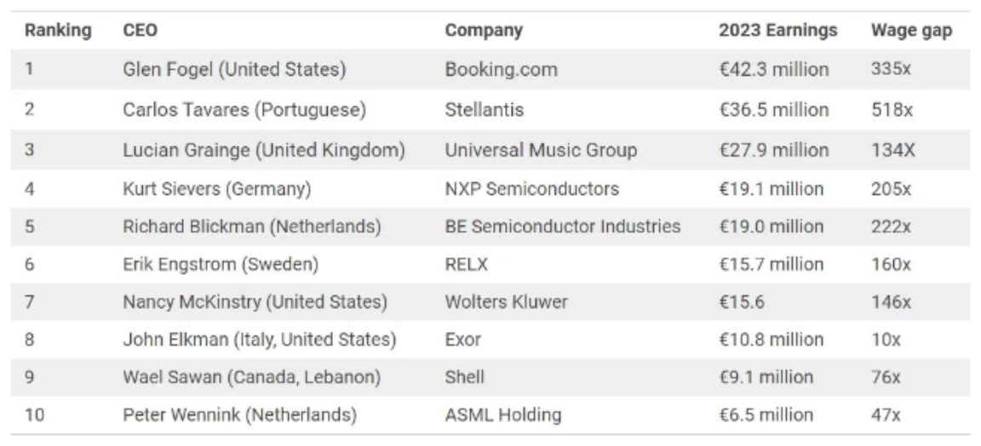Select BE Semiconductor Industries cell
Screen dimensions: 981x446
[x=563, y=227]
